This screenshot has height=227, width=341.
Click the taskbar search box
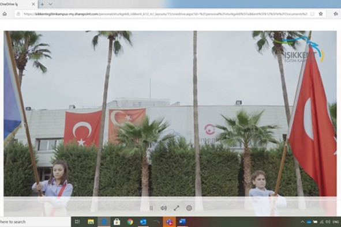pos(35,222)
